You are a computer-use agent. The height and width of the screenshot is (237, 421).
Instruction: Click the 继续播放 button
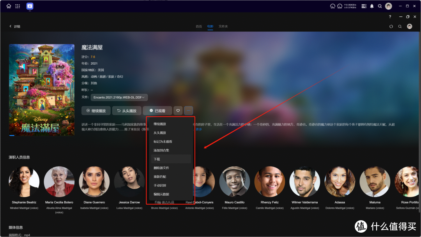pyautogui.click(x=96, y=111)
